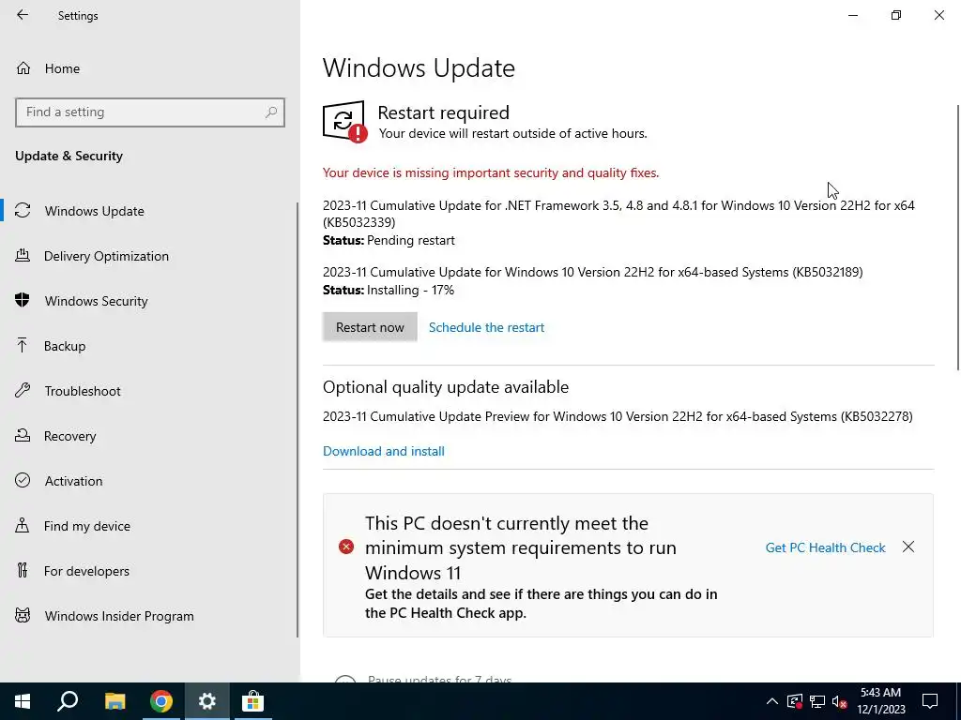Open the Backup section
The width and height of the screenshot is (961, 720).
[65, 346]
